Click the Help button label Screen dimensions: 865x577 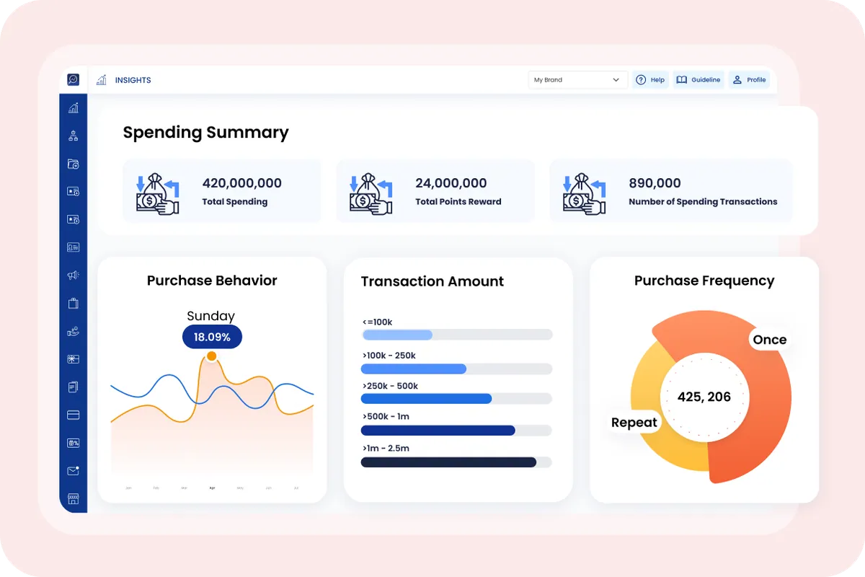657,80
